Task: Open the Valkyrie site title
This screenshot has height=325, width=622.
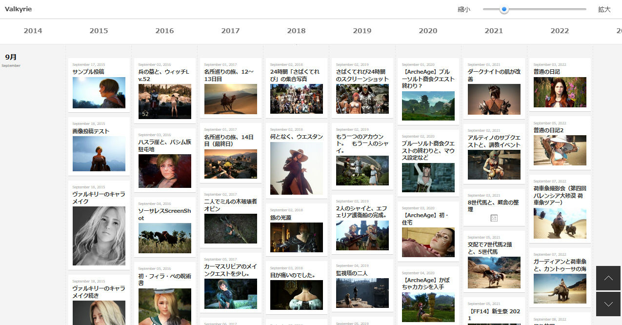Action: tap(19, 9)
